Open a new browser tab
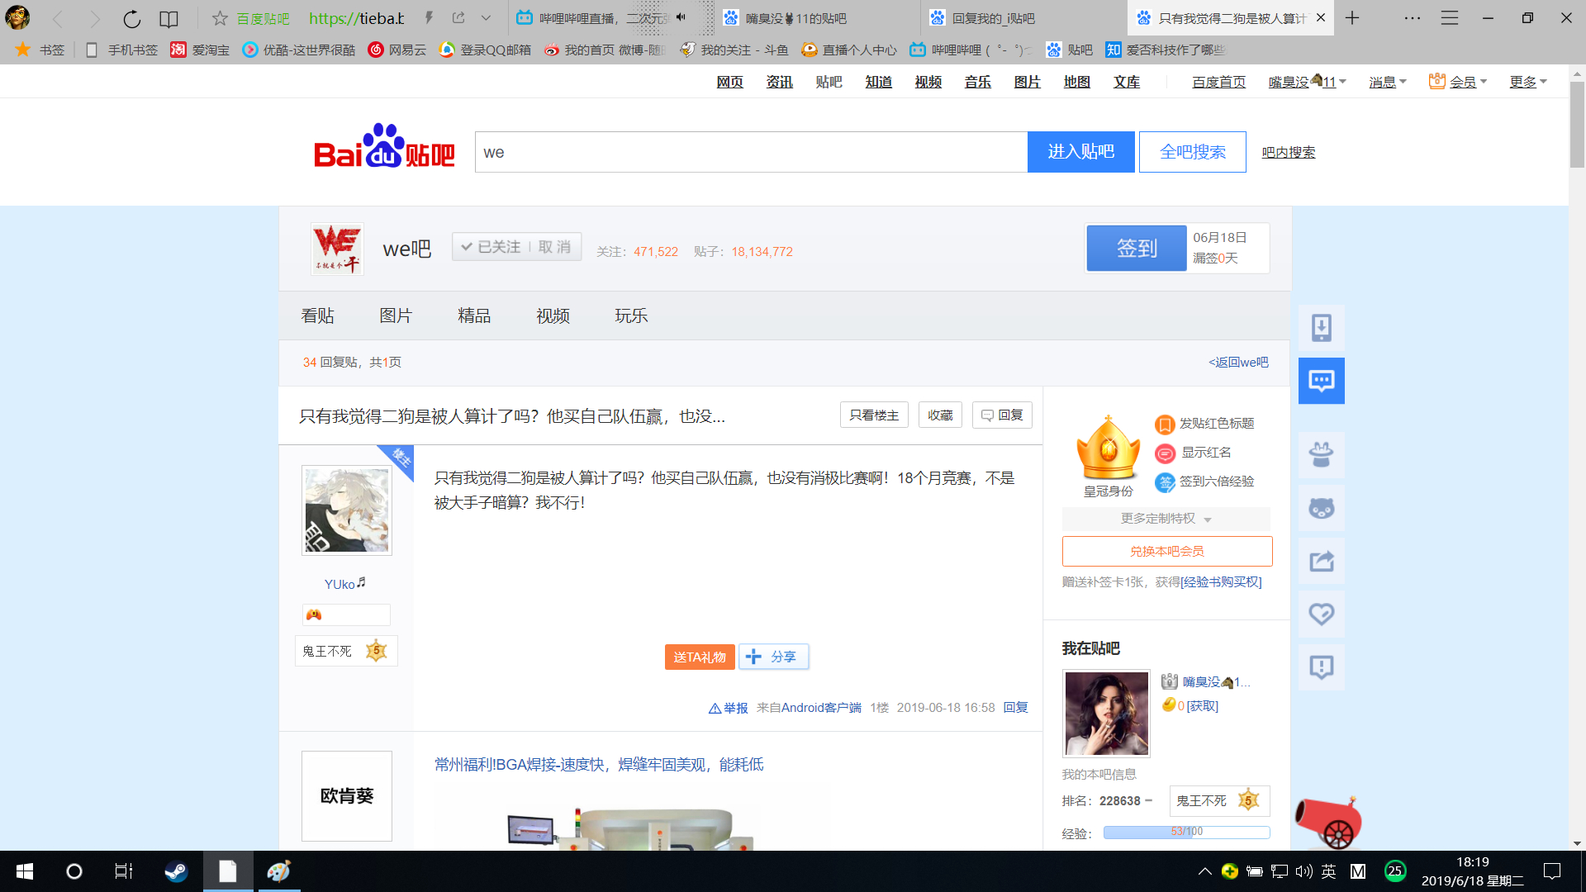1586x892 pixels. (x=1352, y=17)
